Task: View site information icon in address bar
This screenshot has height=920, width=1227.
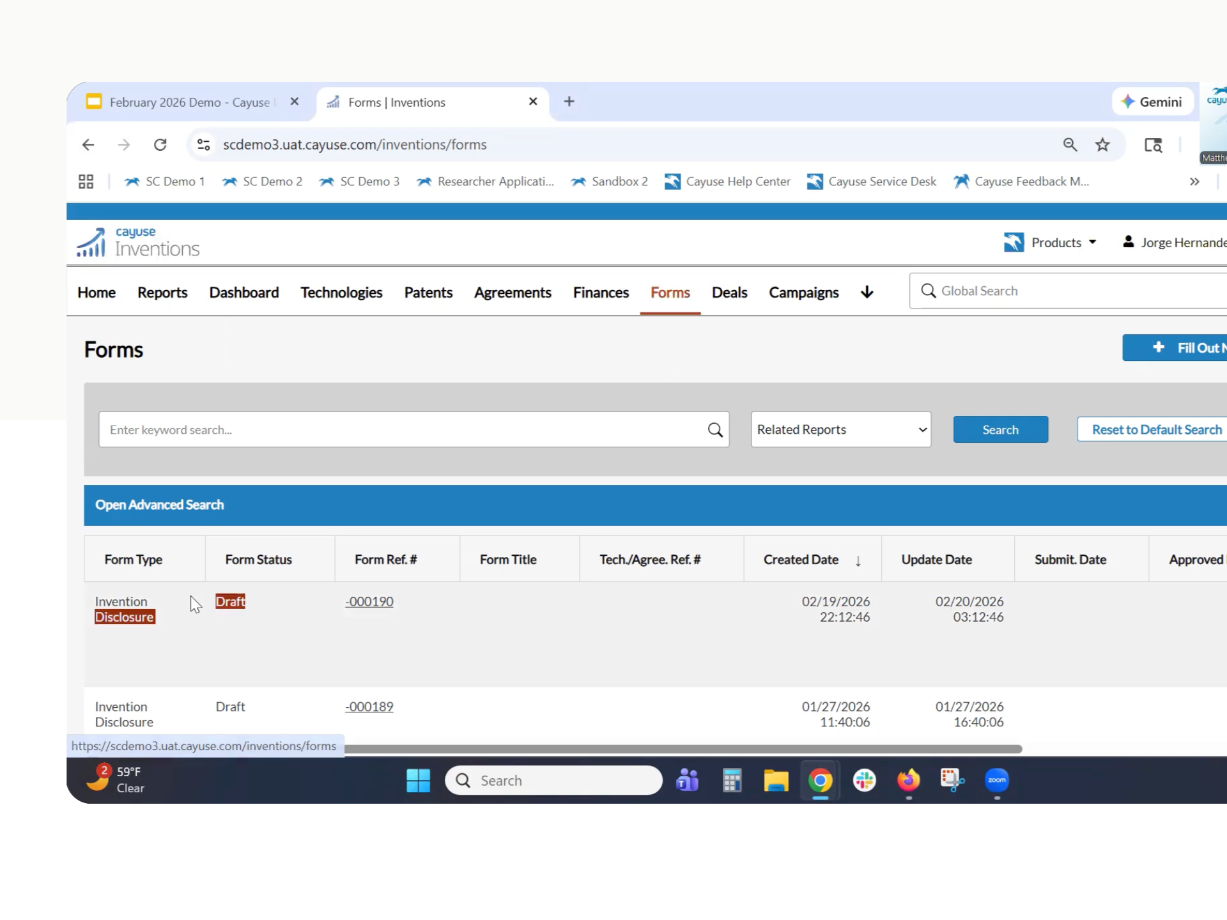Action: (204, 145)
